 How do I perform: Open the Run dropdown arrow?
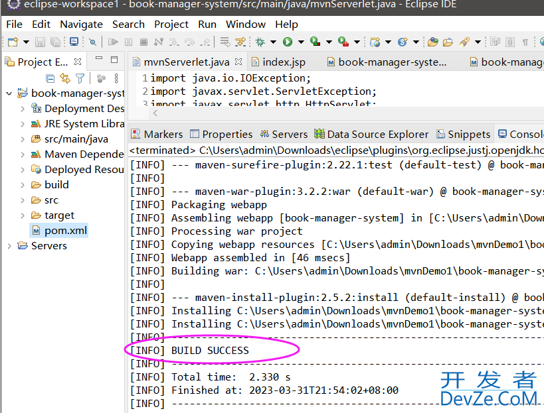301,42
